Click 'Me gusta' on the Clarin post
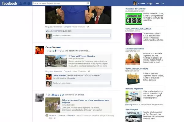The image size is (184, 122). coord(52,116)
